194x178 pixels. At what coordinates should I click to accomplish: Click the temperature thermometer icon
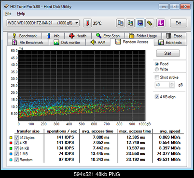click(x=87, y=23)
